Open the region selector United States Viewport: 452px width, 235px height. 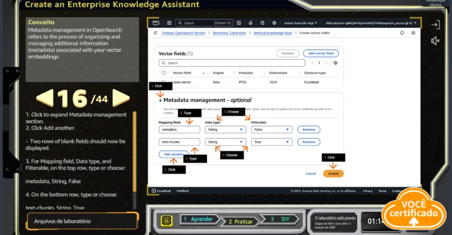pyautogui.click(x=301, y=23)
